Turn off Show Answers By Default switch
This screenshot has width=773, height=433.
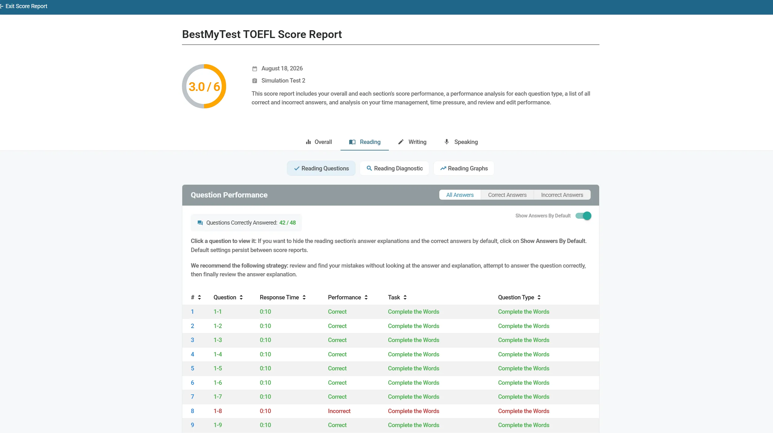coord(583,216)
